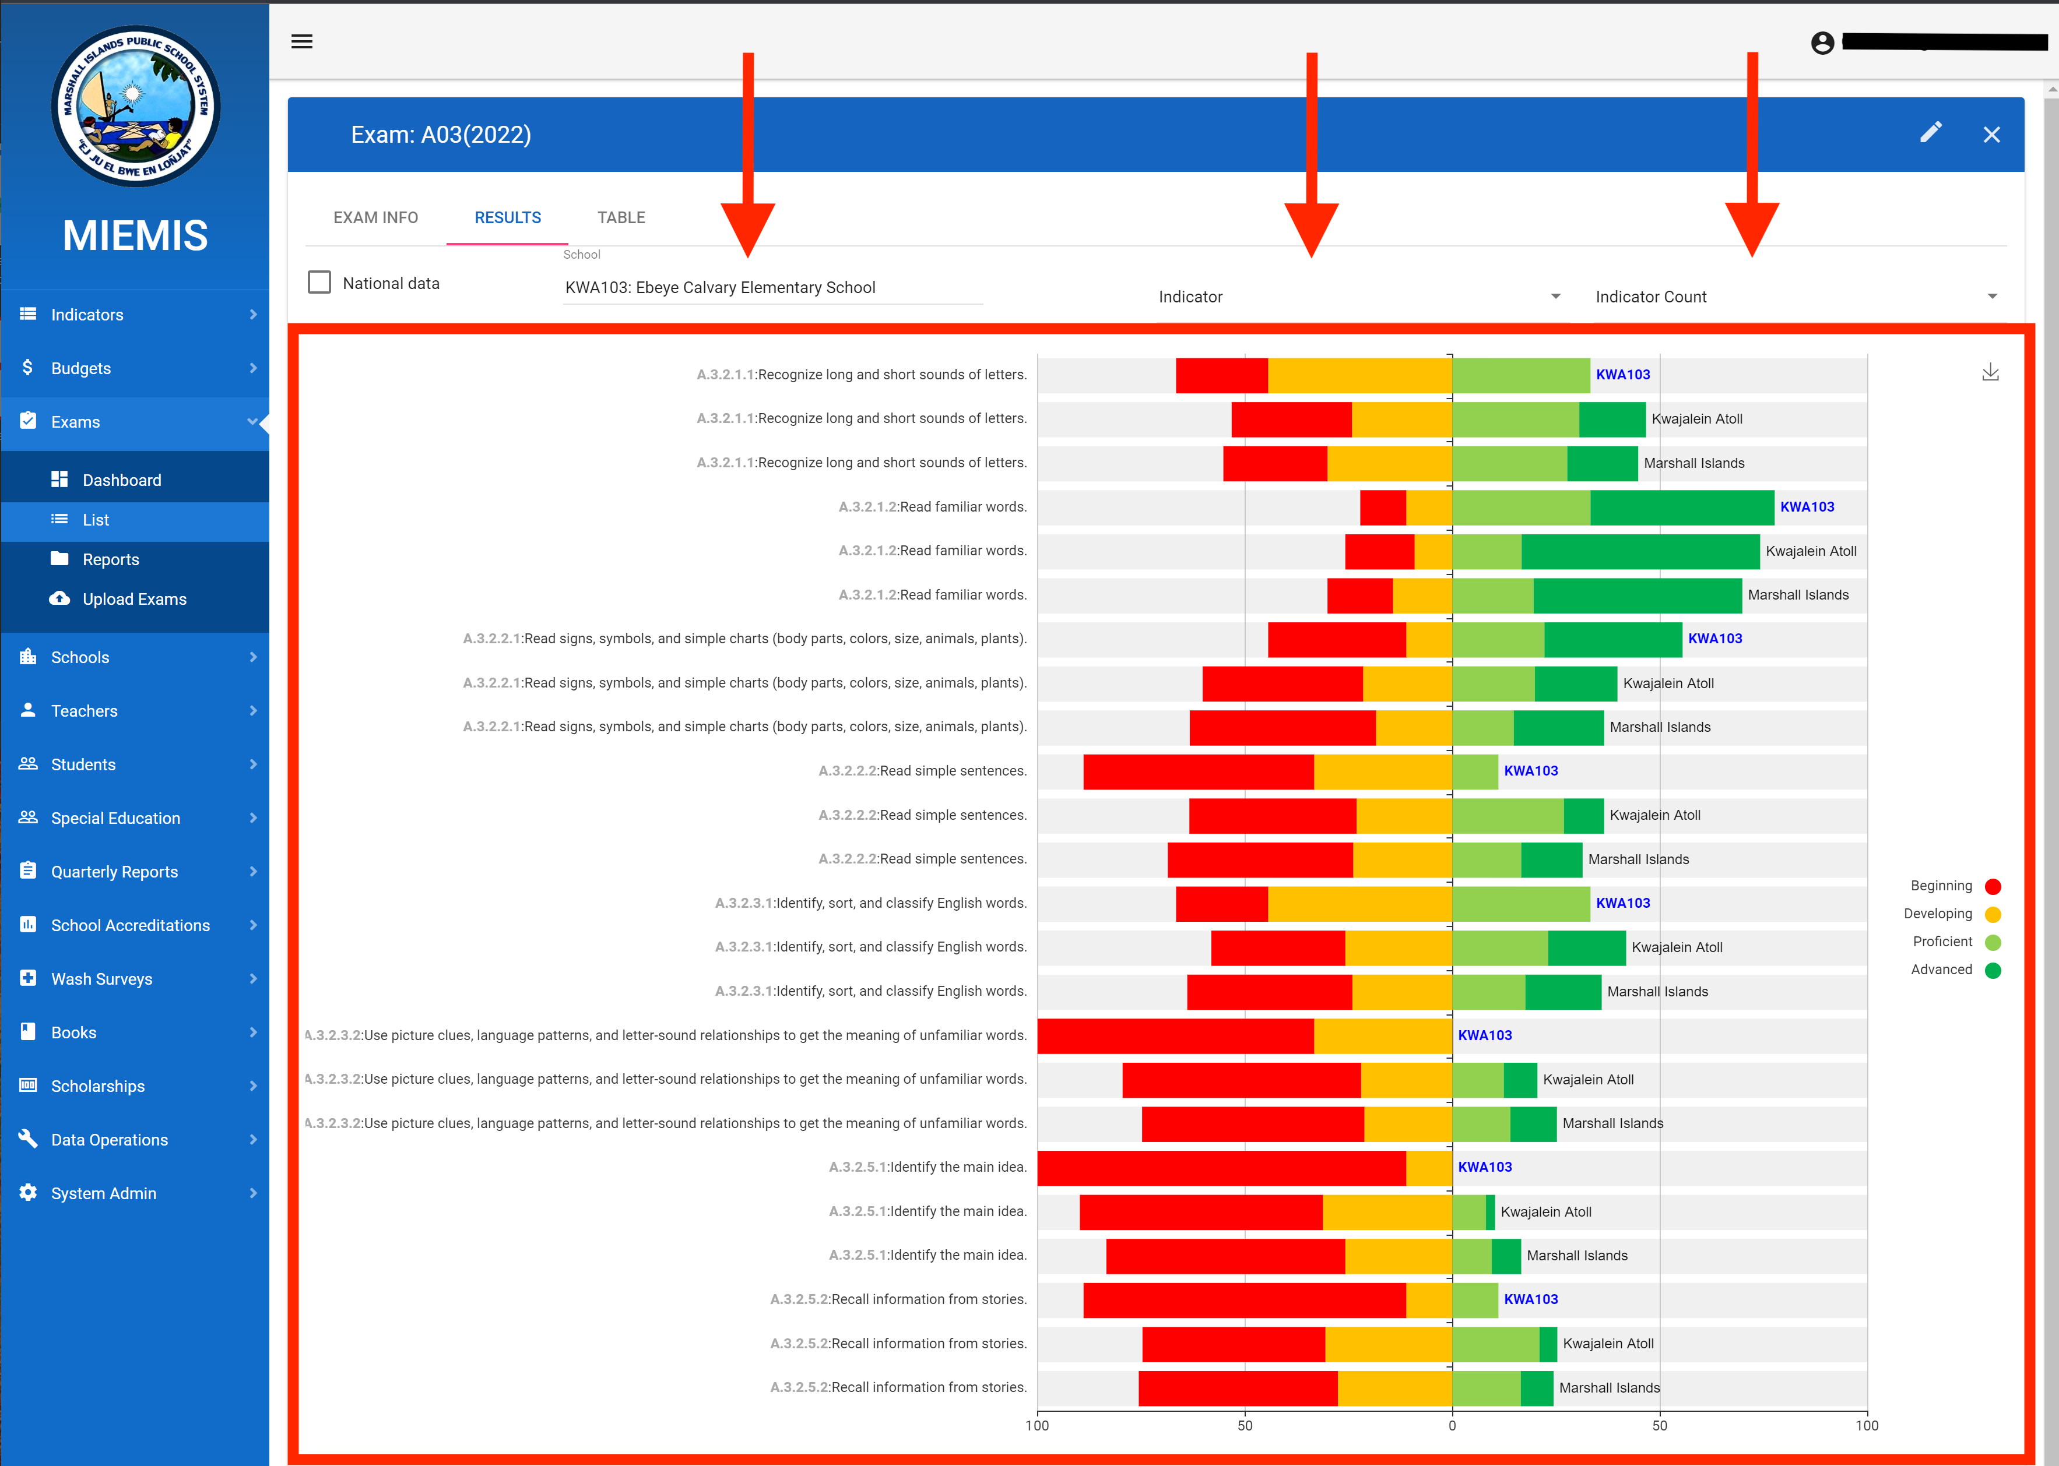Click the System Admin gear icon
This screenshot has height=1466, width=2059.
(x=28, y=1193)
